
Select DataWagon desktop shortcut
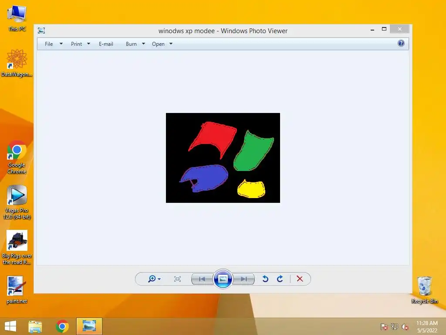[x=17, y=63]
